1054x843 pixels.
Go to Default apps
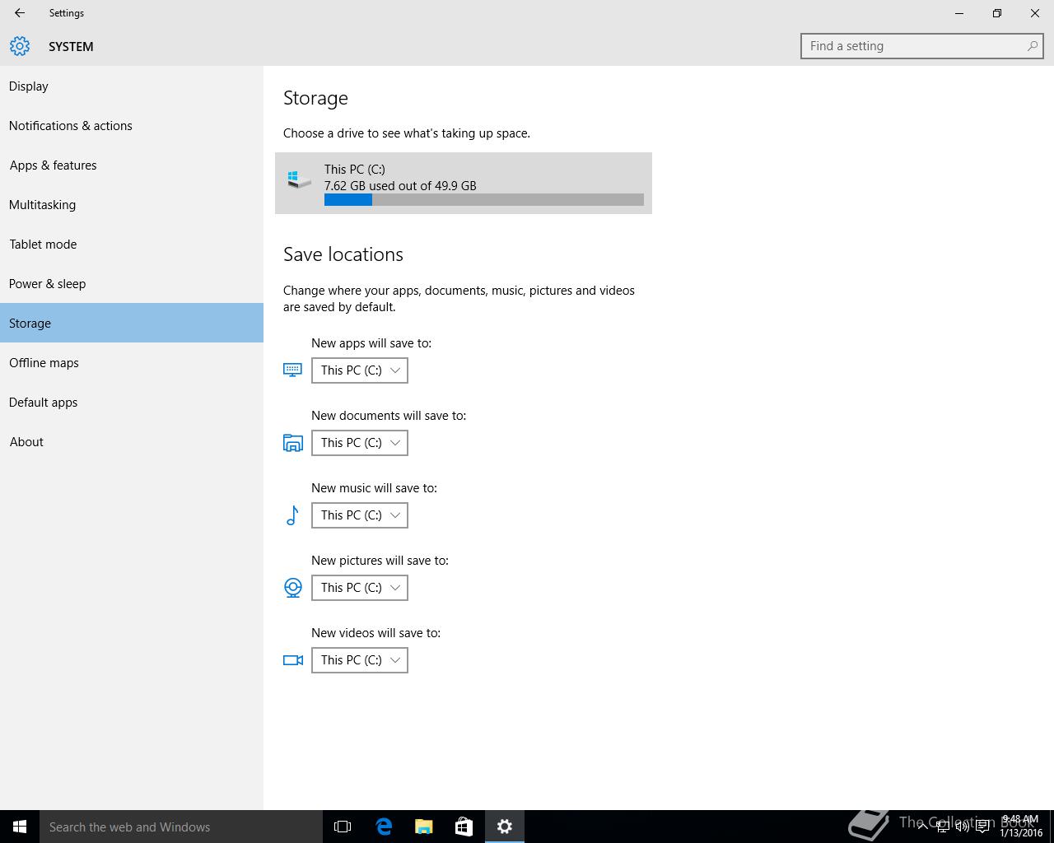[x=132, y=402]
